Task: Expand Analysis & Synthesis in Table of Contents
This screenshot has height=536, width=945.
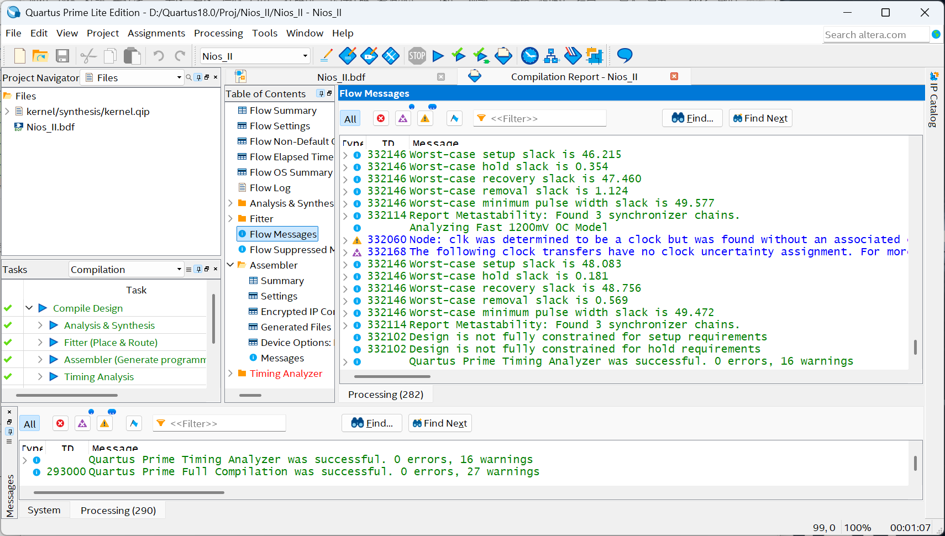Action: tap(230, 203)
